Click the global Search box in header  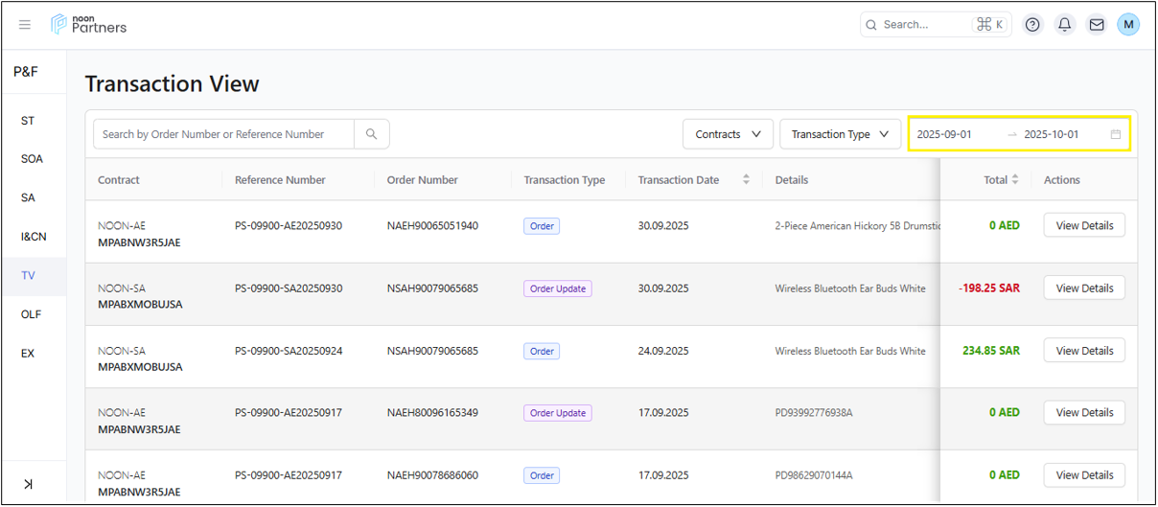coord(920,25)
